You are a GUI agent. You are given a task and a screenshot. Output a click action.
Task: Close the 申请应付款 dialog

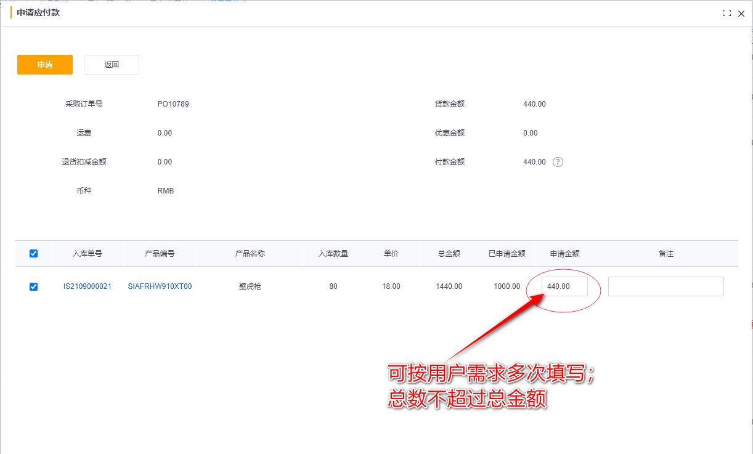coord(742,13)
